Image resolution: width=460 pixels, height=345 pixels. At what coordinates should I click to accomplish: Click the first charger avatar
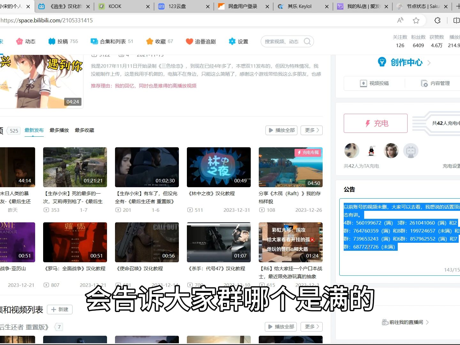pos(352,151)
